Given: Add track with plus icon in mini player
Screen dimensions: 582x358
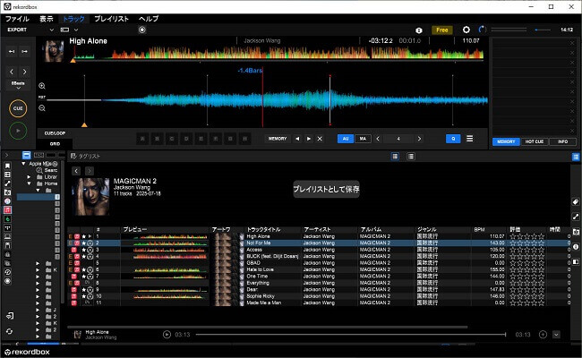Looking at the screenshot, I should (x=543, y=334).
